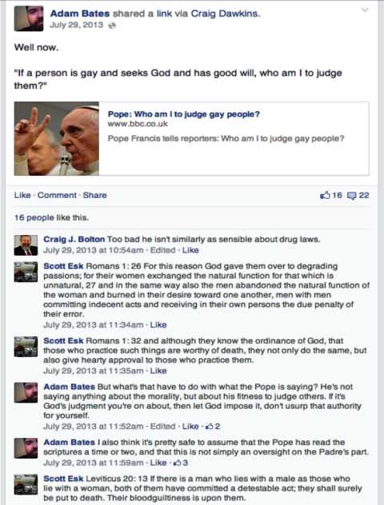The width and height of the screenshot is (384, 505).
Task: Click the thumbs-up icon with 2 likes
Action: click(210, 427)
